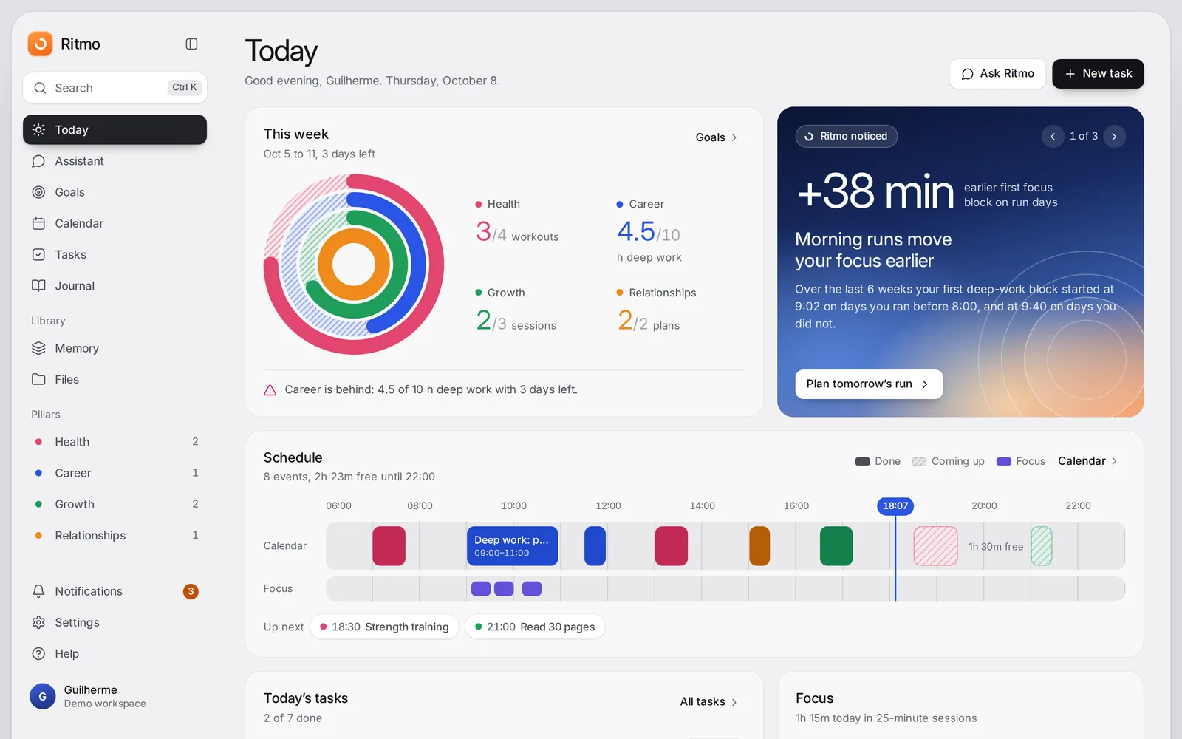Focus the Search input field
This screenshot has width=1182, height=739.
pyautogui.click(x=115, y=88)
